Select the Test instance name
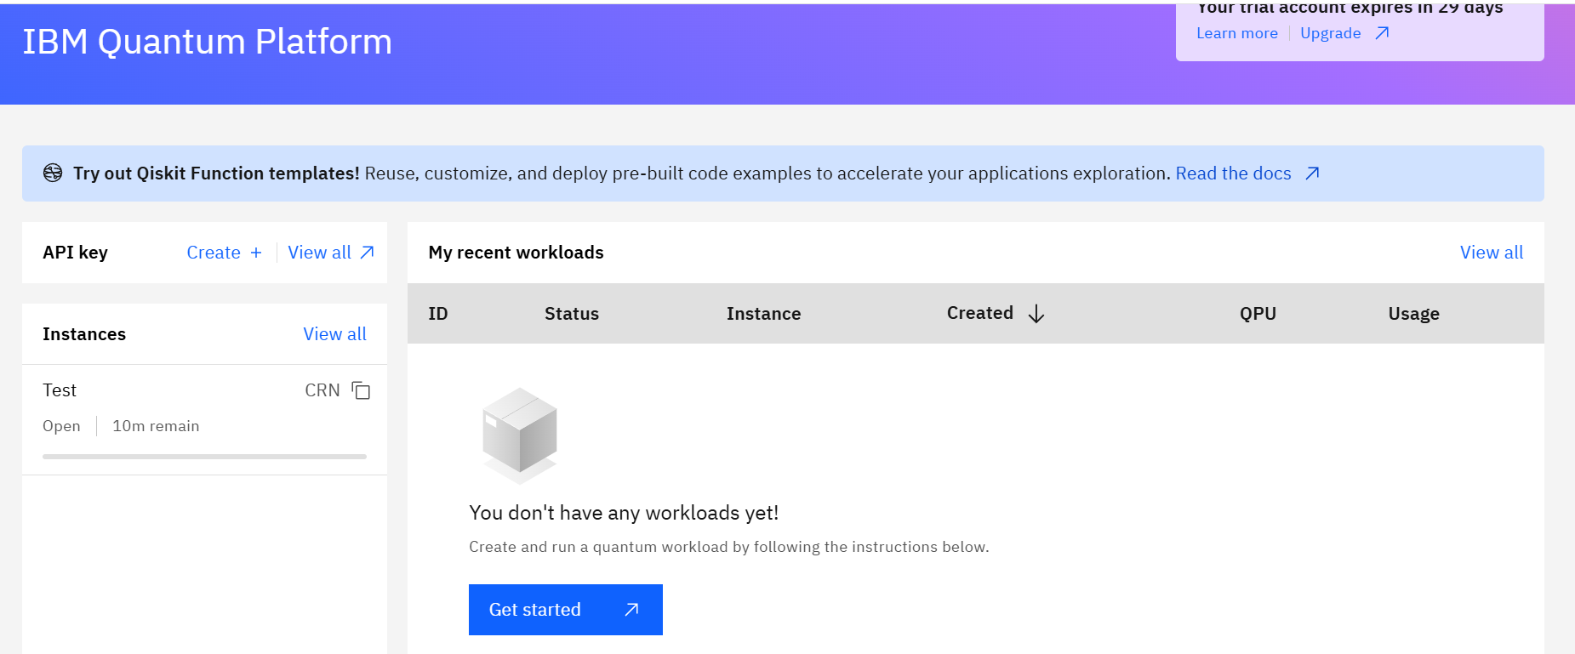 coord(60,390)
